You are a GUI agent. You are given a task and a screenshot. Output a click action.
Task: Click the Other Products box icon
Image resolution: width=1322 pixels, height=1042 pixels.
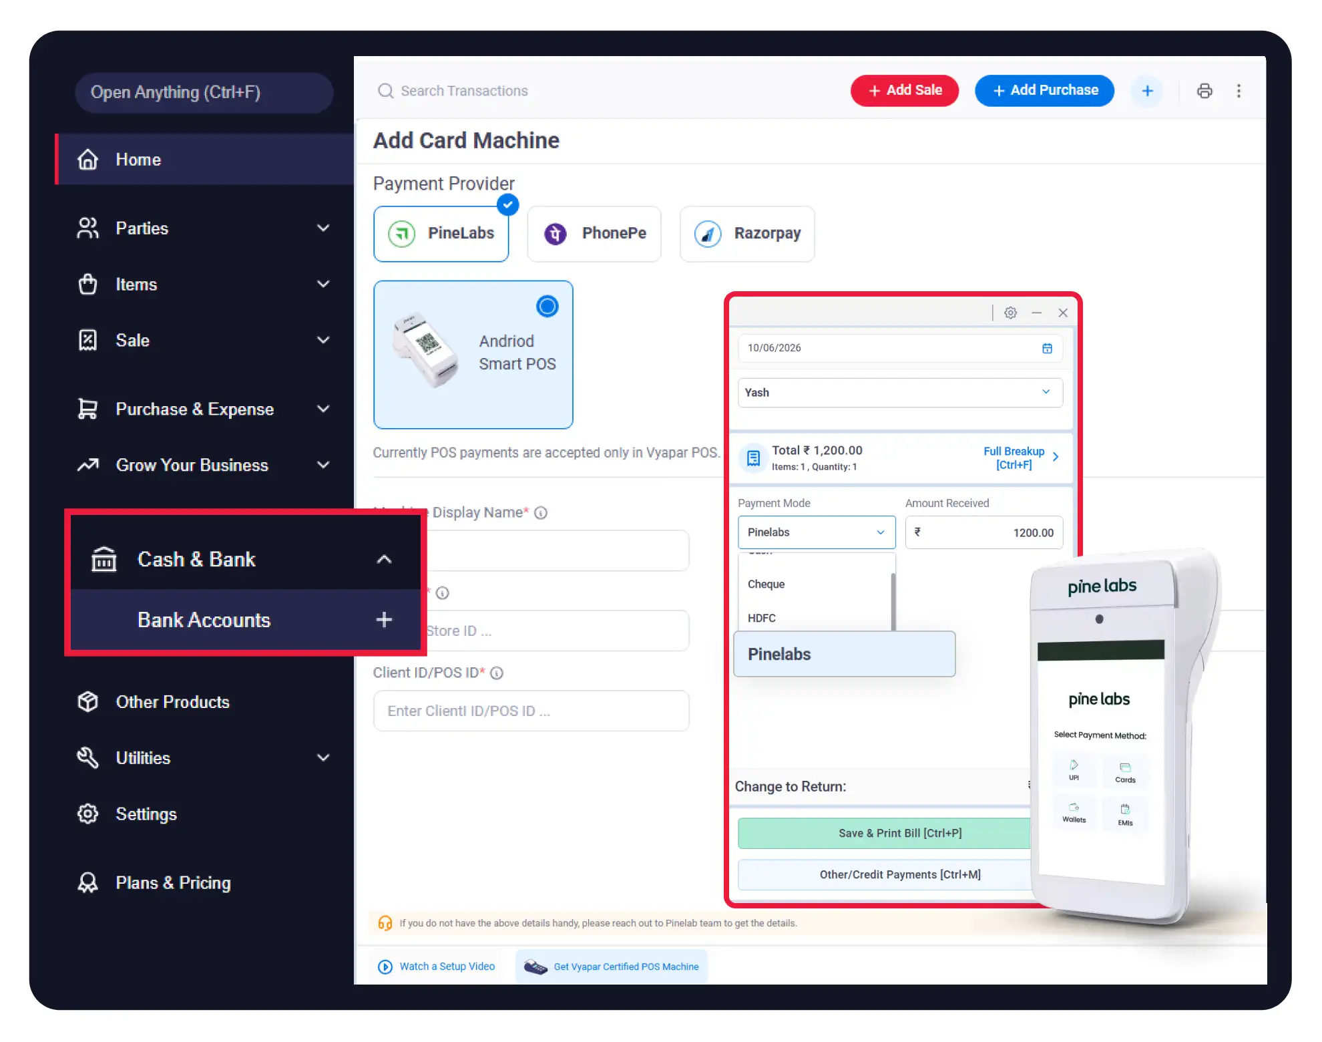tap(87, 702)
